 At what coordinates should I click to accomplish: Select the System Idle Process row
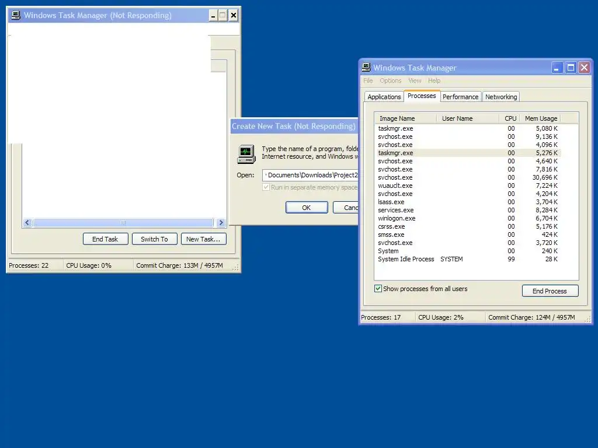tap(468, 259)
